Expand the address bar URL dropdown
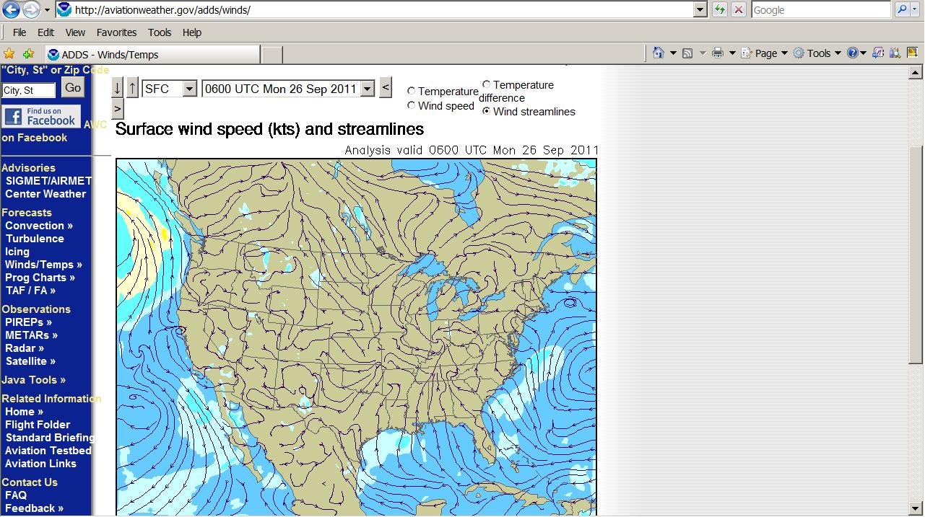The image size is (925, 517). 700,10
